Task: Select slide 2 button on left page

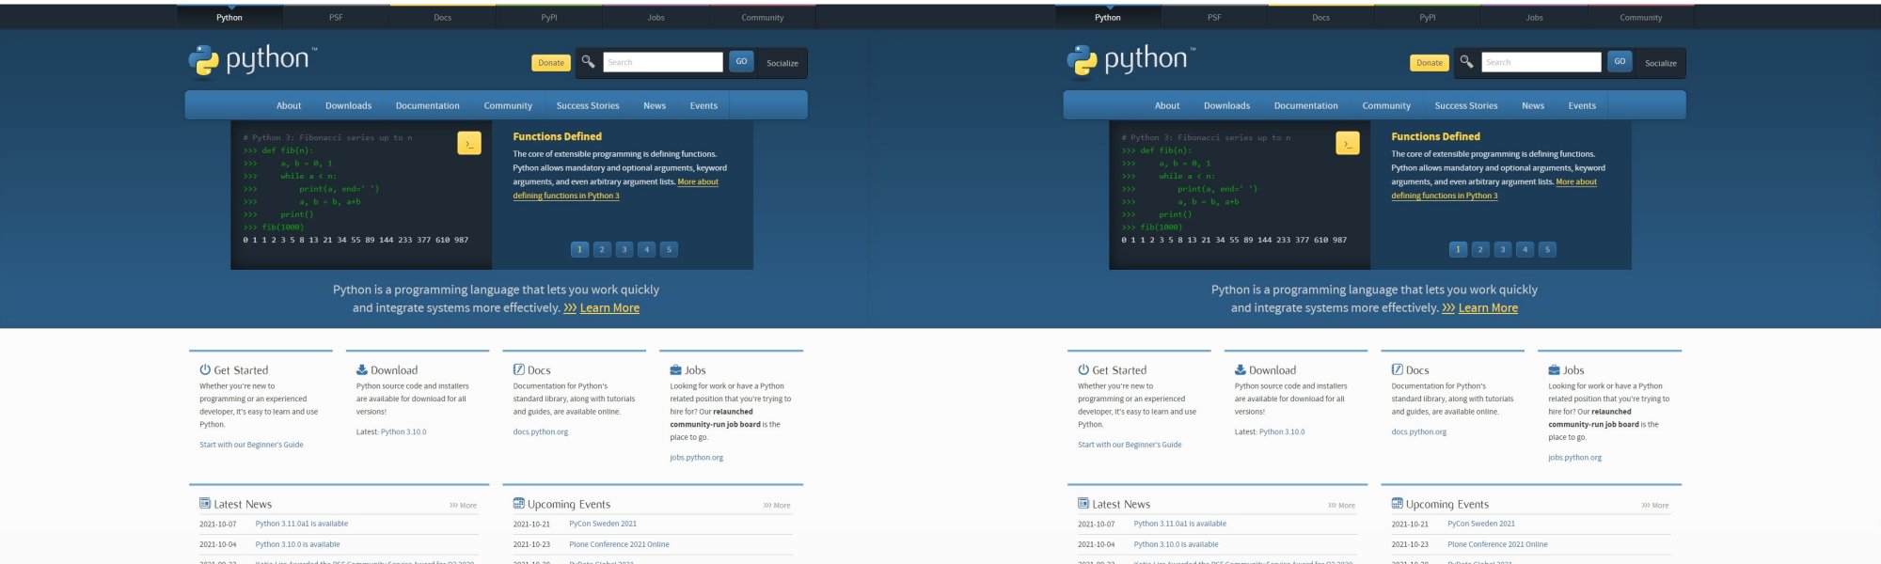Action: point(602,249)
